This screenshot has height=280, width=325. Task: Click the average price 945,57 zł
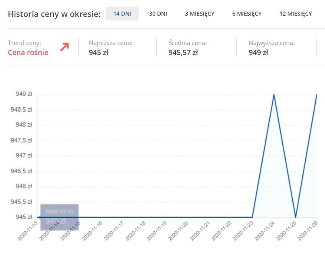183,53
